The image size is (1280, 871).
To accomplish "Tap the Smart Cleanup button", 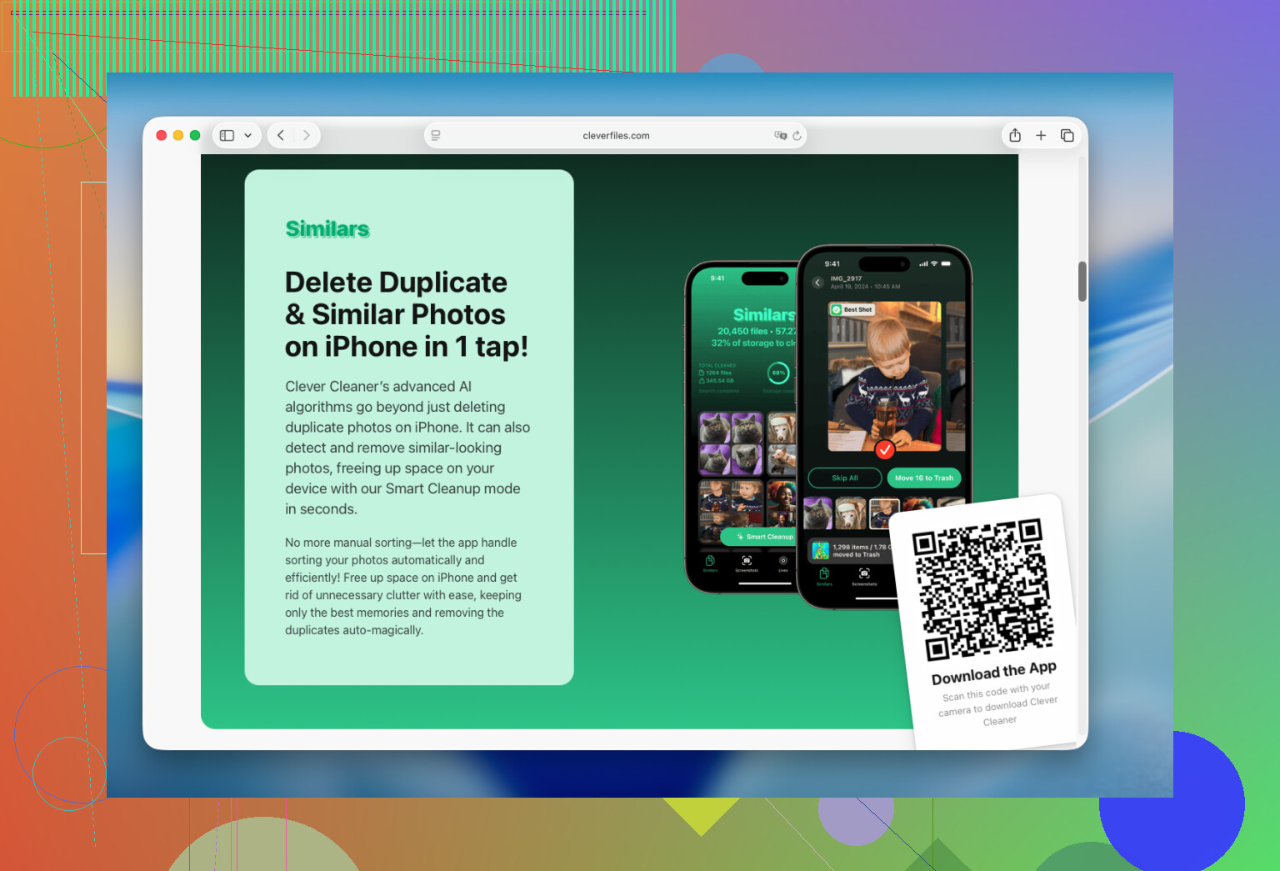I will click(x=758, y=537).
